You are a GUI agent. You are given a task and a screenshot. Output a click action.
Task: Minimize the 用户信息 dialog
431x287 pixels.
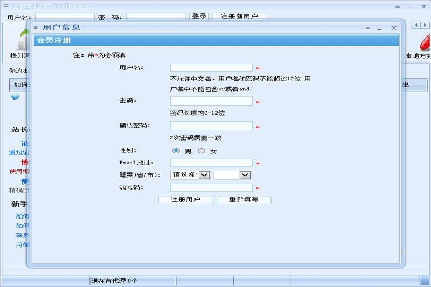click(380, 29)
